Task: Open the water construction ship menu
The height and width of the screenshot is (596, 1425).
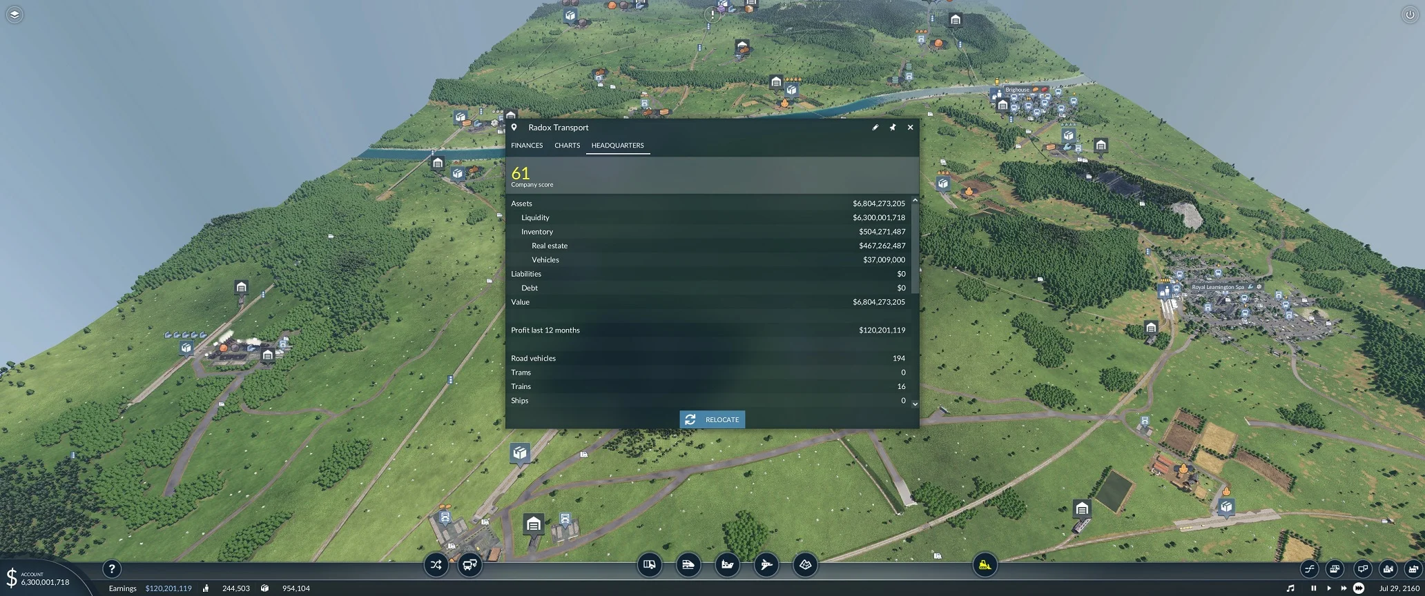Action: coord(727,565)
